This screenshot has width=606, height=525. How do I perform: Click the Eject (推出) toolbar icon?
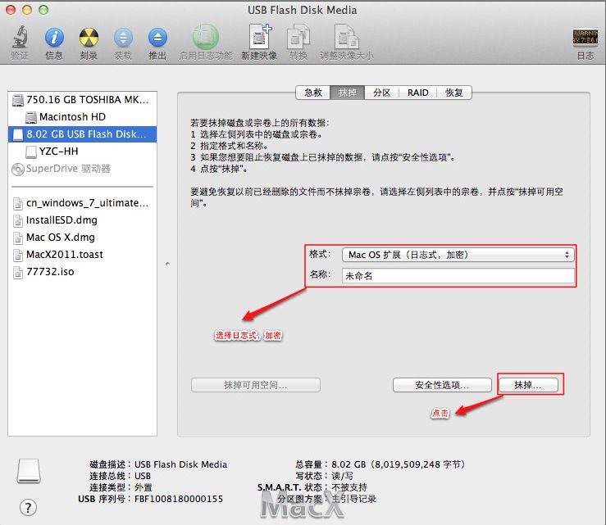[x=157, y=38]
